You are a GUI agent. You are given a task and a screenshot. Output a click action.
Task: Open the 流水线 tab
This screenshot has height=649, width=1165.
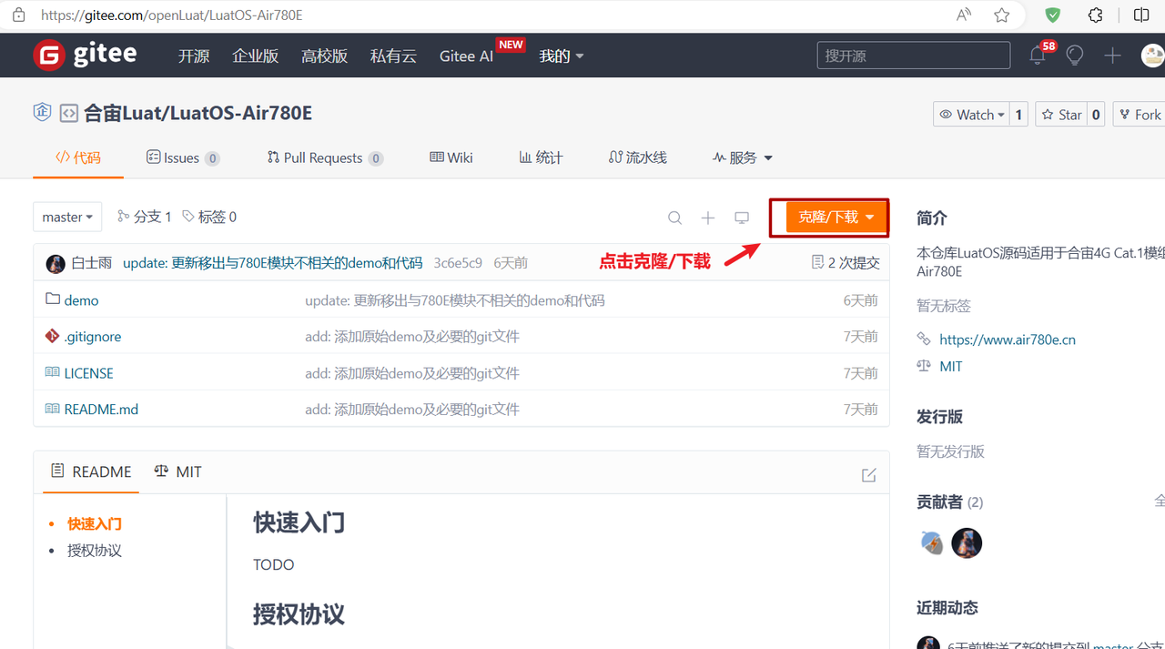(638, 157)
